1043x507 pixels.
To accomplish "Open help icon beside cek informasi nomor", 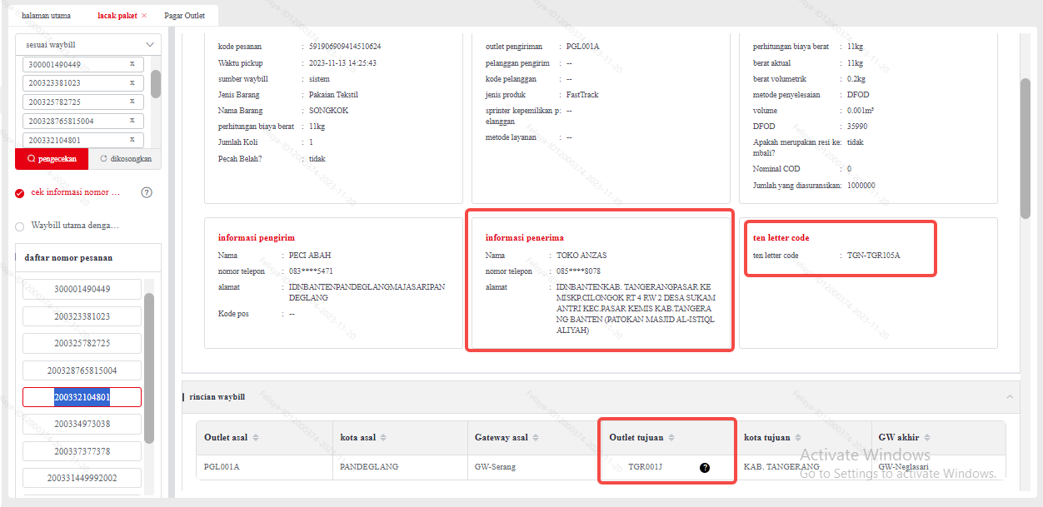I will pyautogui.click(x=147, y=192).
